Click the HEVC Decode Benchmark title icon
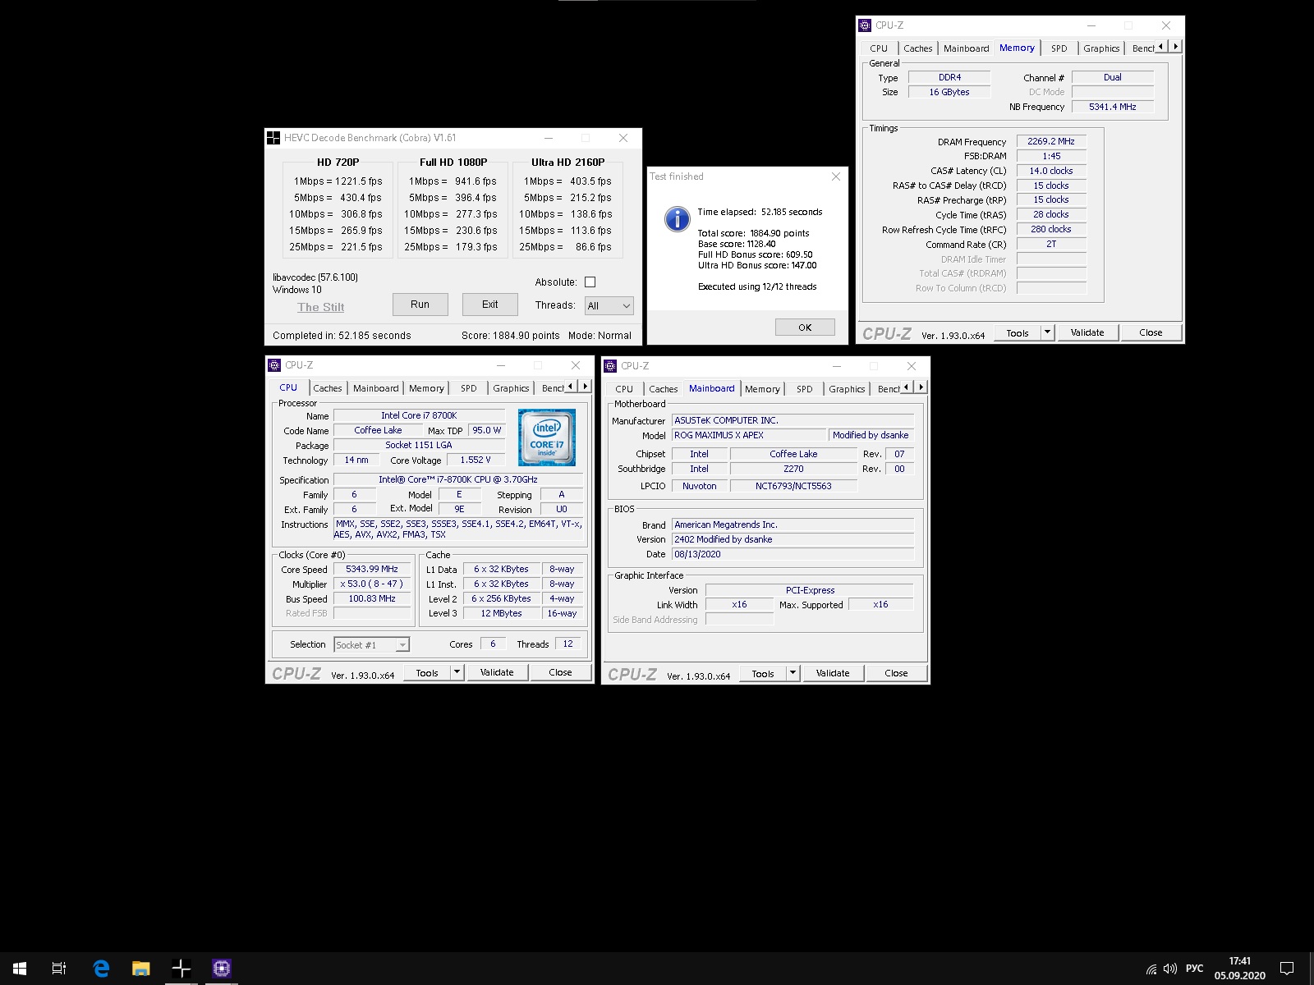 coord(273,138)
